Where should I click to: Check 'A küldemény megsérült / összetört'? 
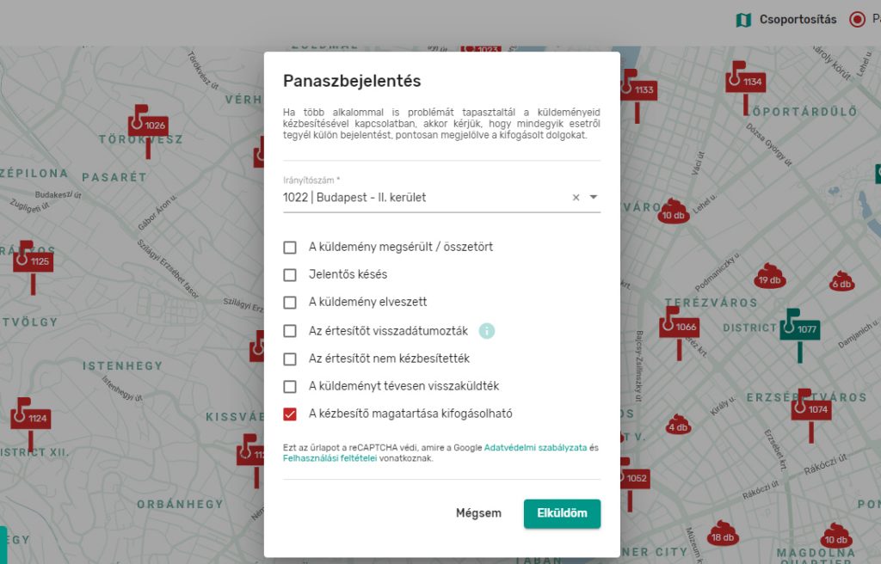click(x=290, y=248)
